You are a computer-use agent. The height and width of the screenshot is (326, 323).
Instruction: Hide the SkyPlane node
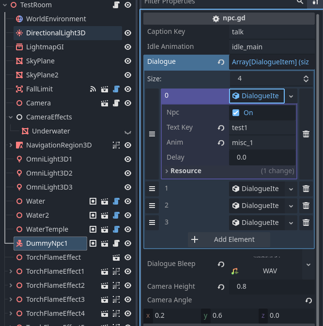(x=128, y=61)
